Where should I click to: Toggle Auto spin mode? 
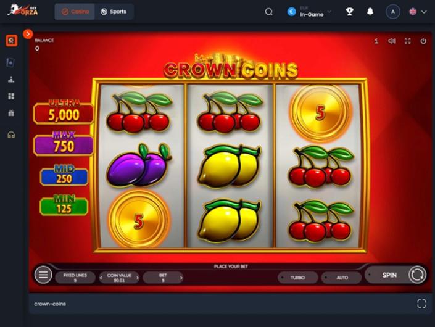[341, 278]
